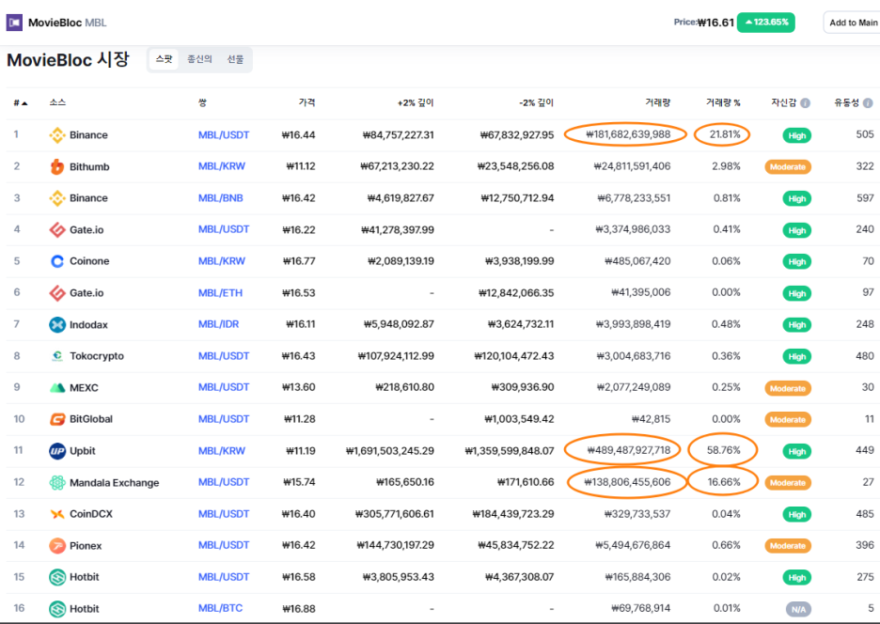Click the Hotbit icon in the MBL/USDT row
Image resolution: width=880 pixels, height=624 pixels.
click(57, 577)
